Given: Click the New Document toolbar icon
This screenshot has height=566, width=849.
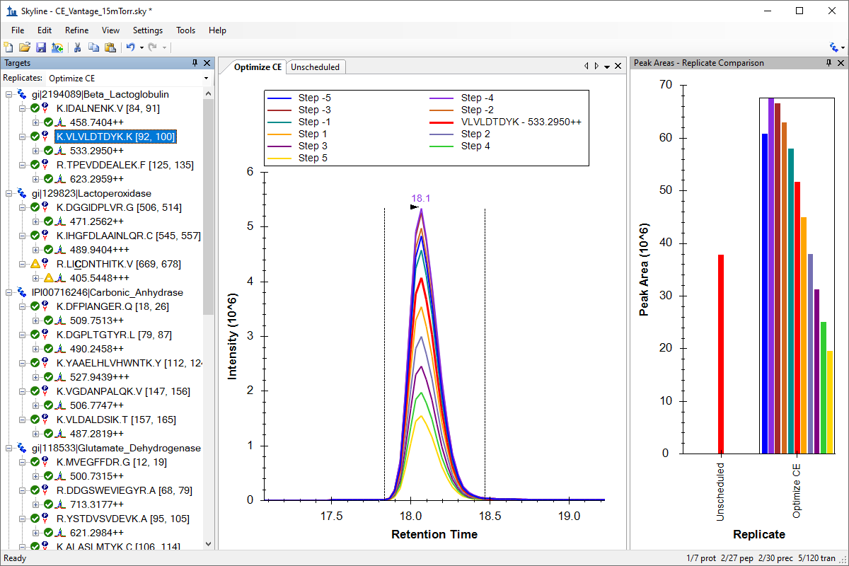Looking at the screenshot, I should (8, 47).
